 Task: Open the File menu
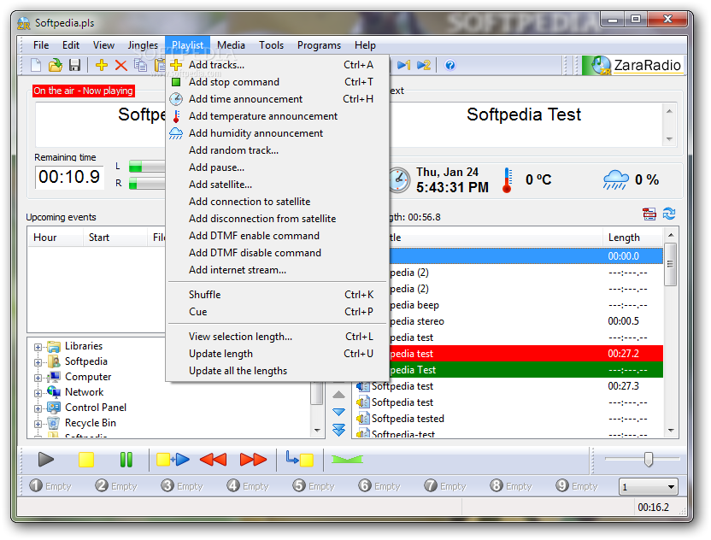pos(41,45)
